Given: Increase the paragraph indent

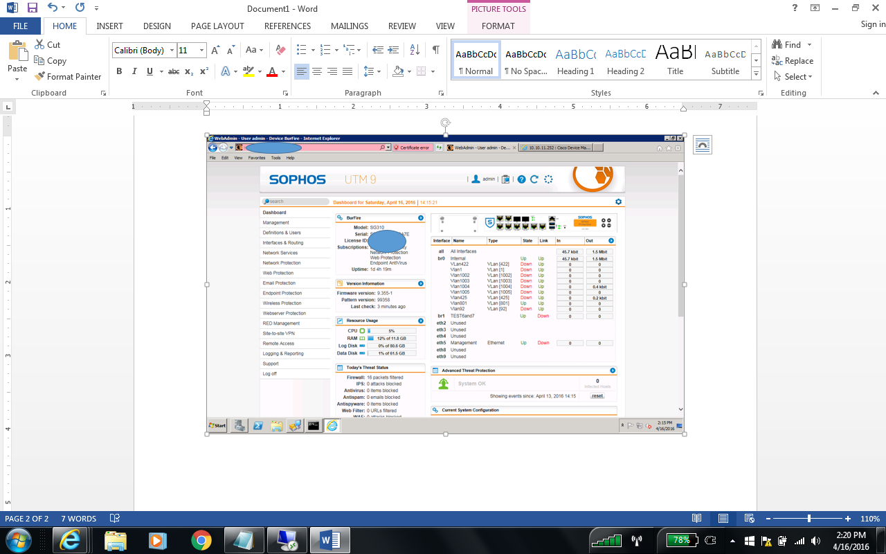Looking at the screenshot, I should tap(394, 50).
